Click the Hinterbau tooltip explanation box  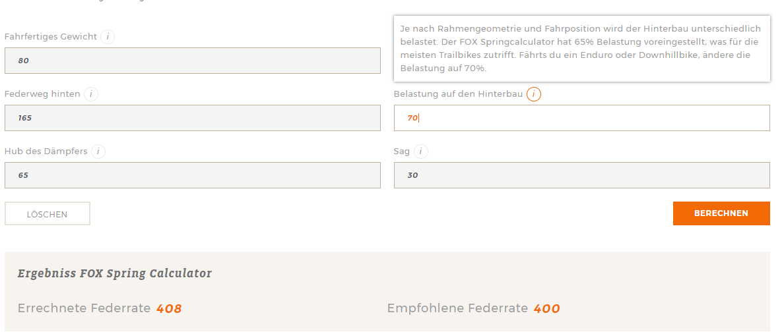coord(581,49)
